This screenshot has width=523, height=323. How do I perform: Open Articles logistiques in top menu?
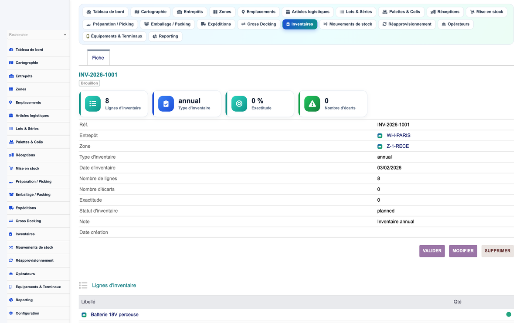tap(308, 12)
